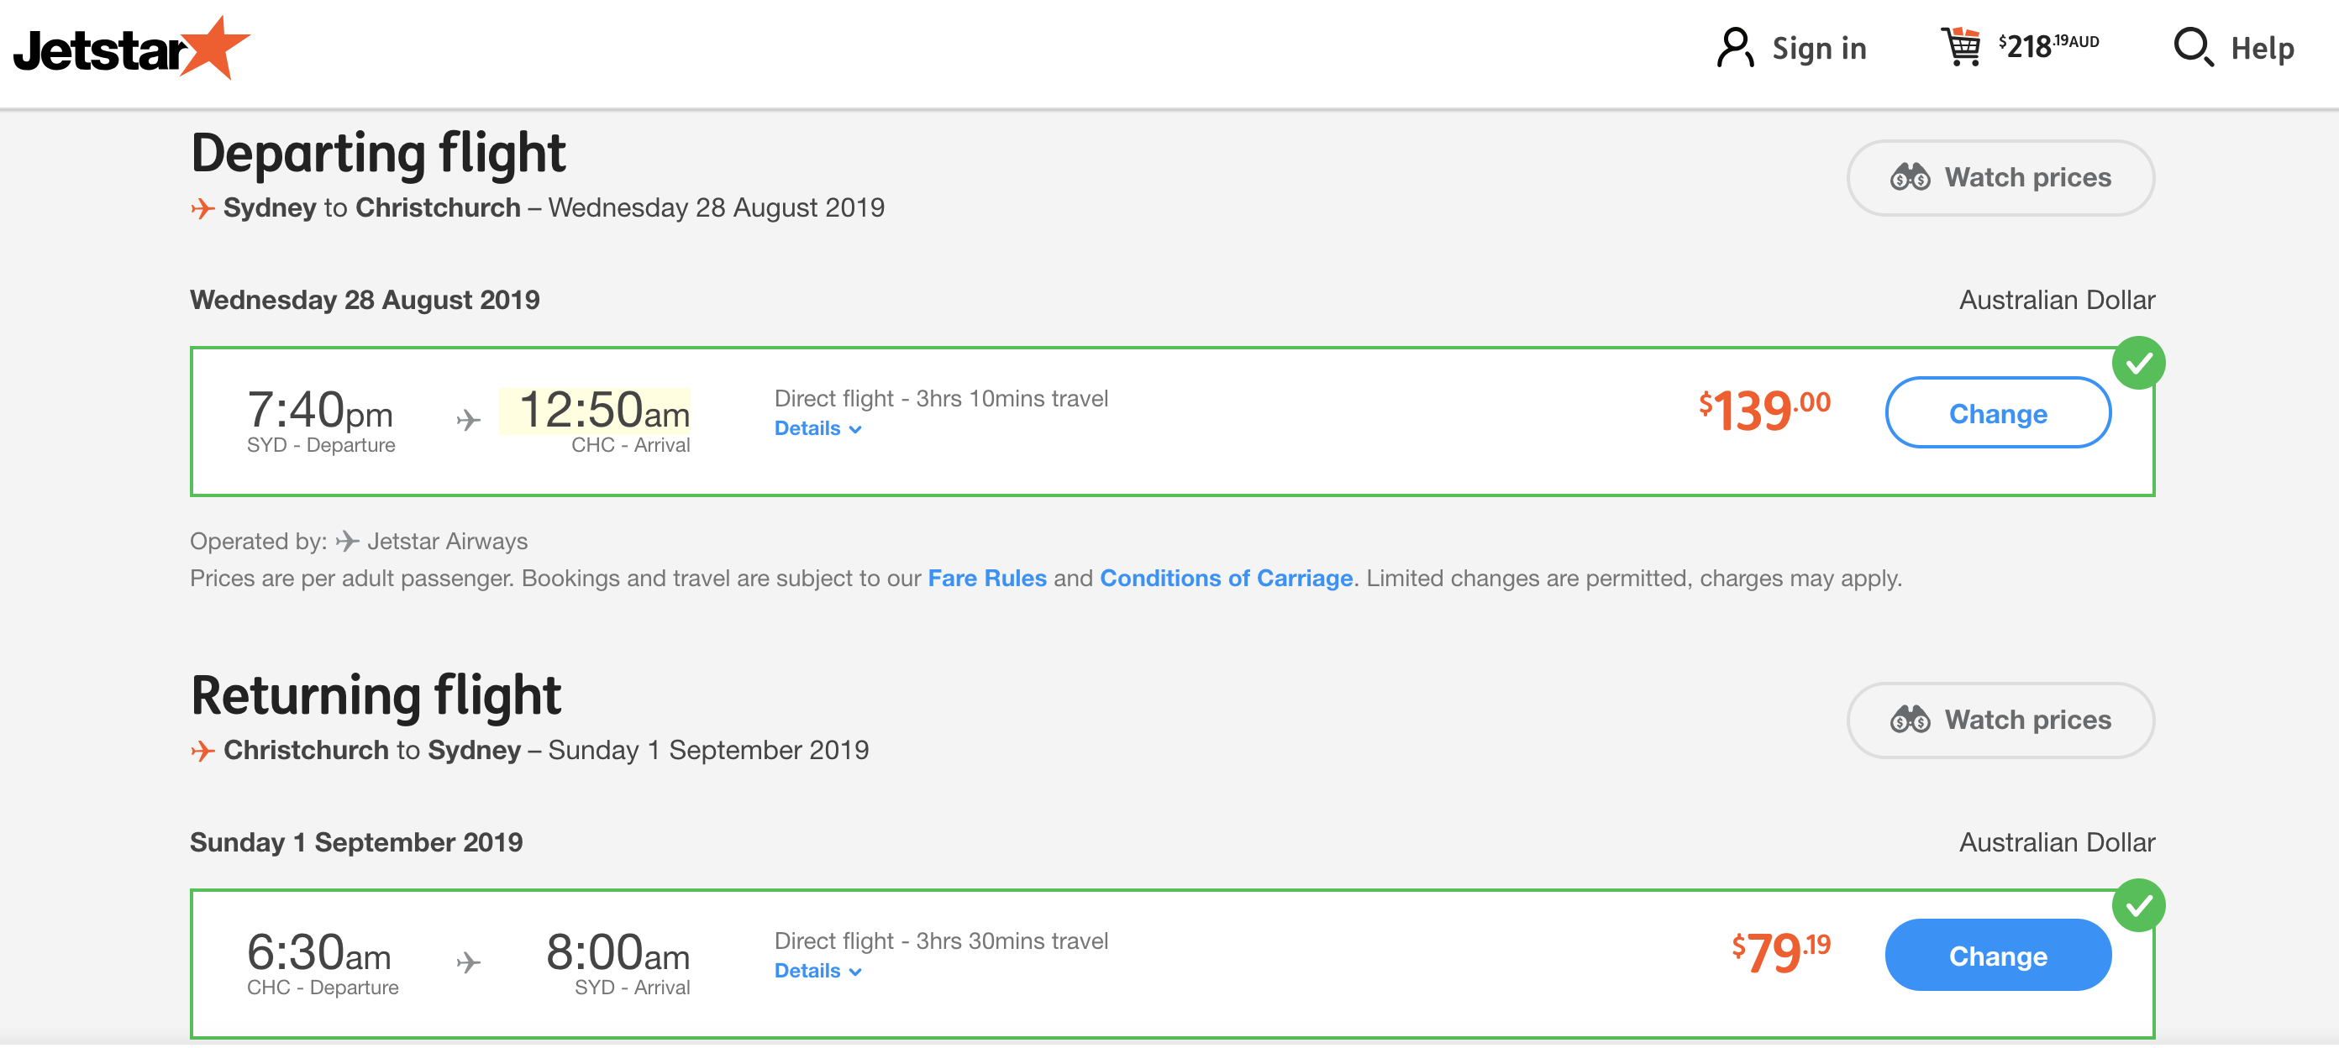Click the 6:30am CHC departure time
The width and height of the screenshot is (2339, 1048).
coord(318,953)
